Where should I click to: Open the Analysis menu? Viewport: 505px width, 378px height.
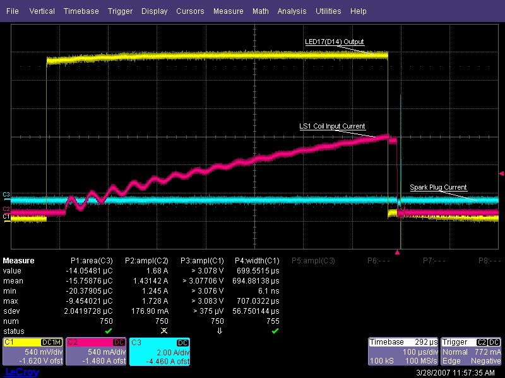[x=292, y=11]
